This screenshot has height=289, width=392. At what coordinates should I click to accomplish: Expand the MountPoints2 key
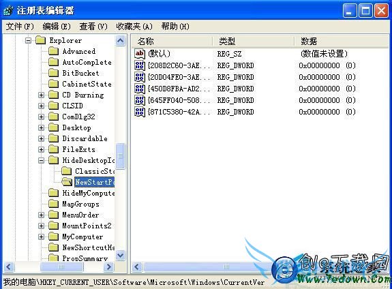click(x=42, y=226)
